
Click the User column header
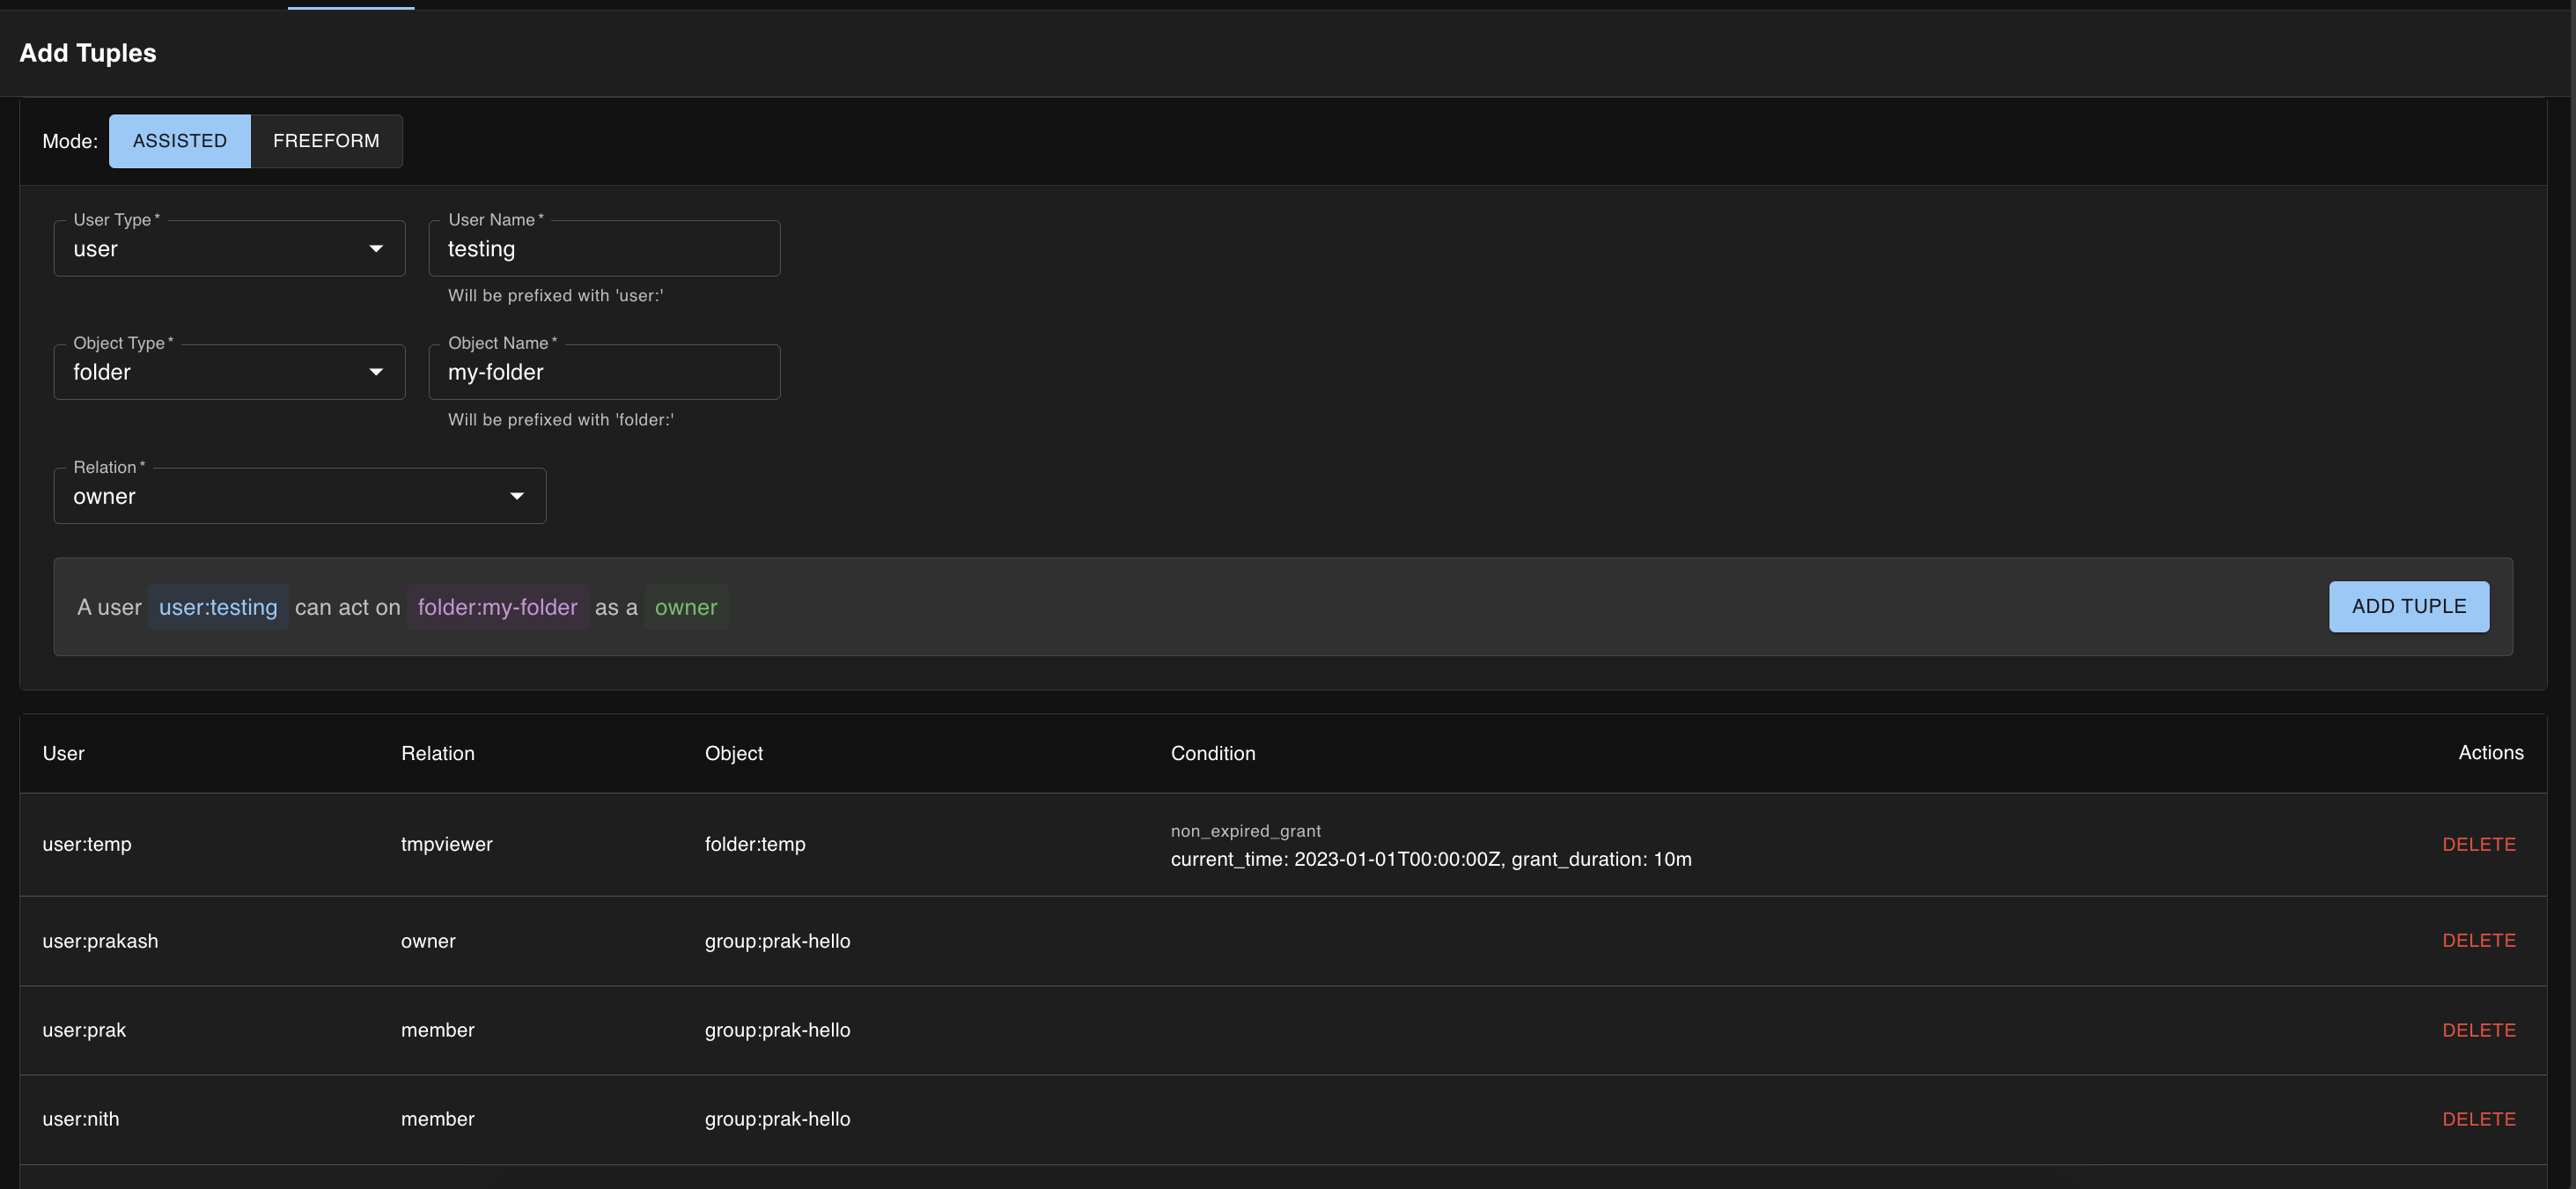point(63,753)
